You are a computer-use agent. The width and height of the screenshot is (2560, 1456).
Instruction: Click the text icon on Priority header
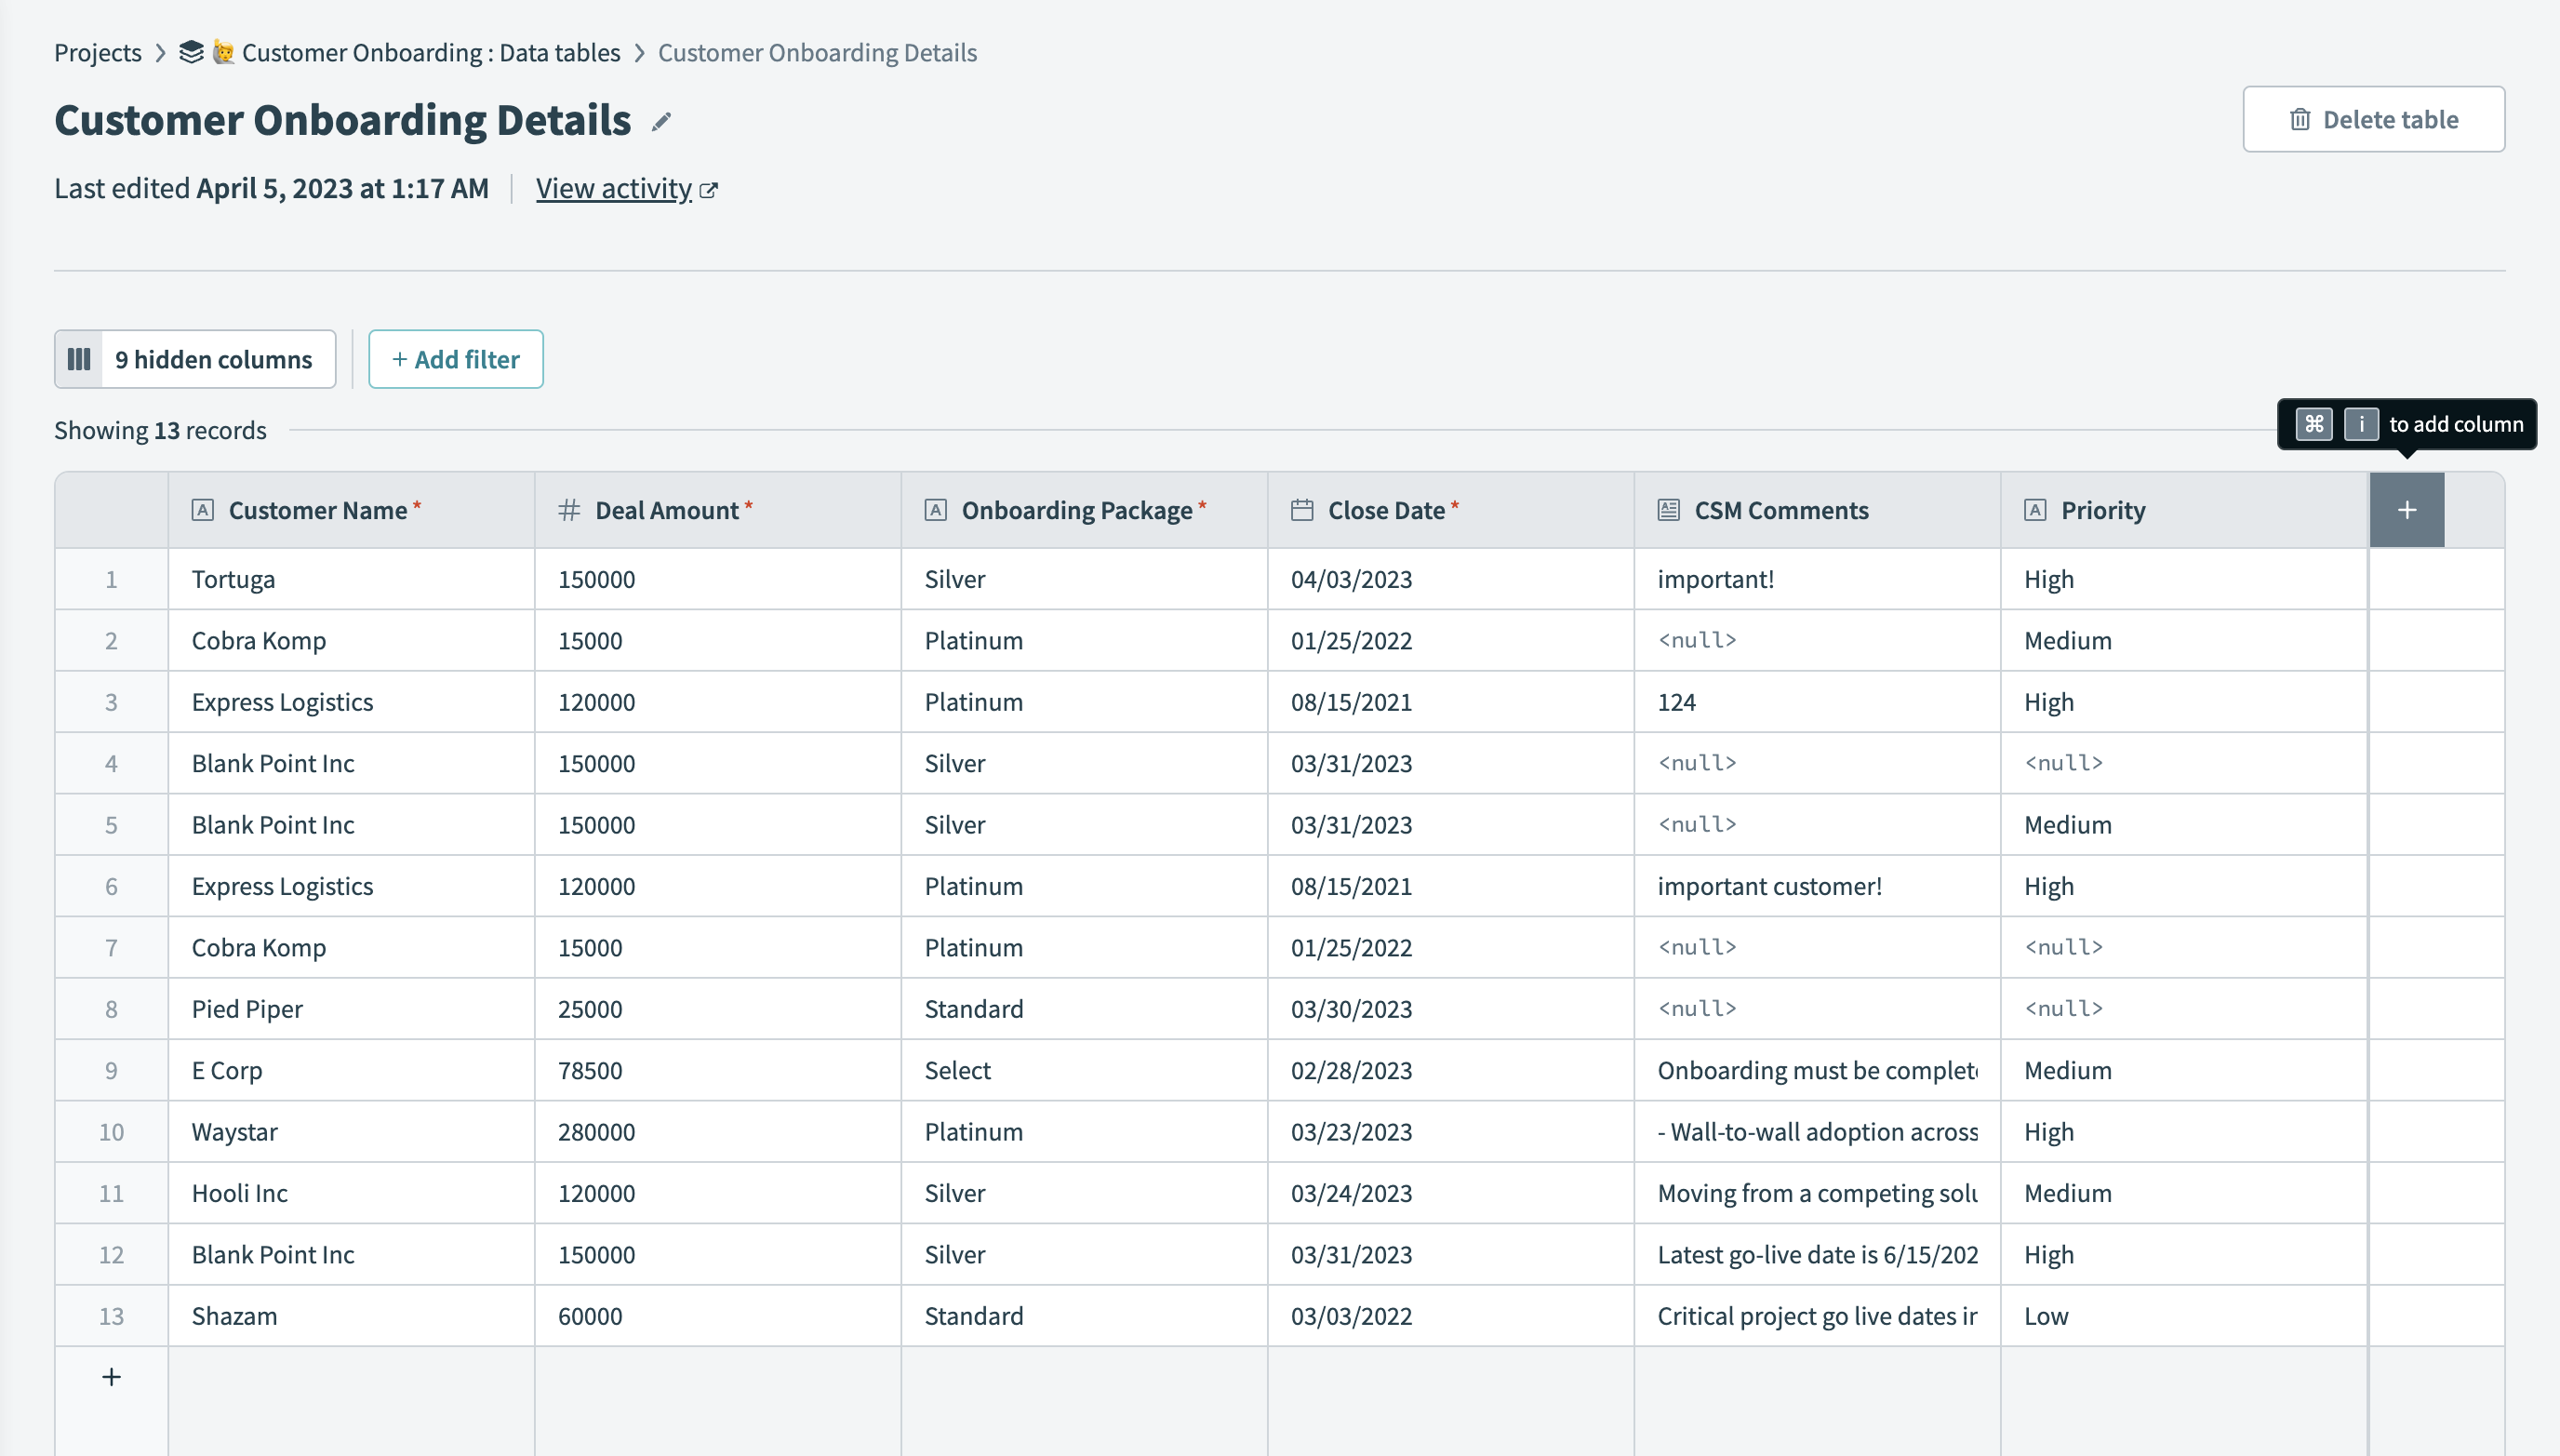2035,509
